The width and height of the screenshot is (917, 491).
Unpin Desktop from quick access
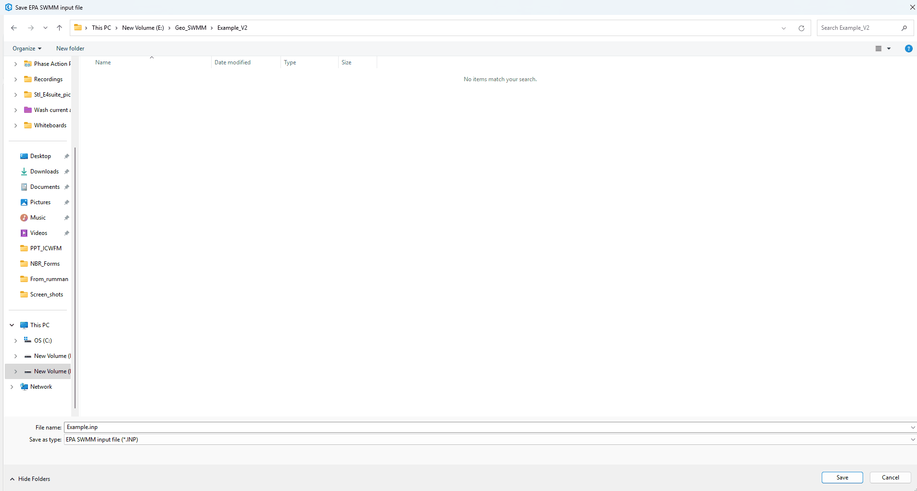pos(66,156)
